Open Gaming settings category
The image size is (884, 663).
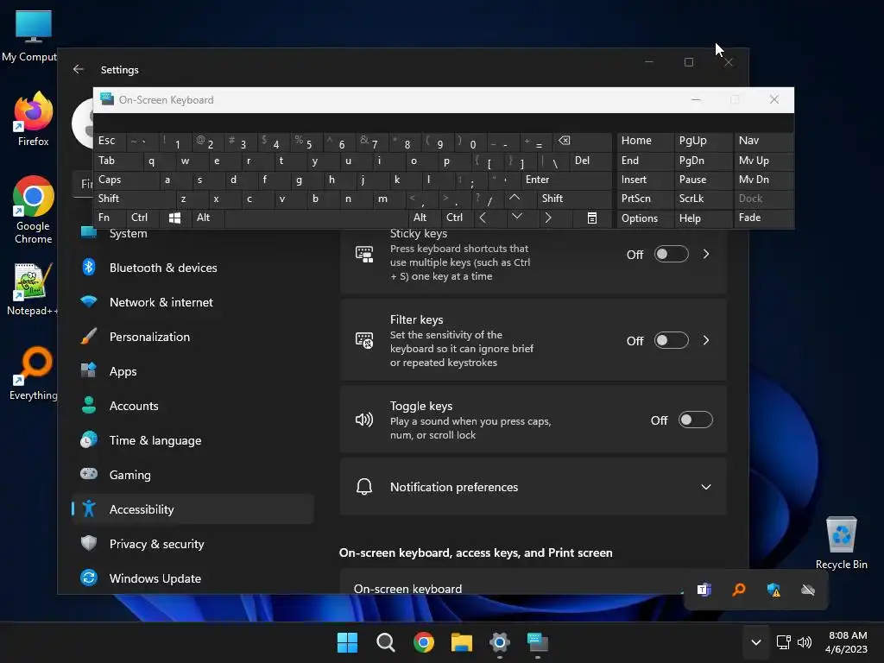coord(193,475)
